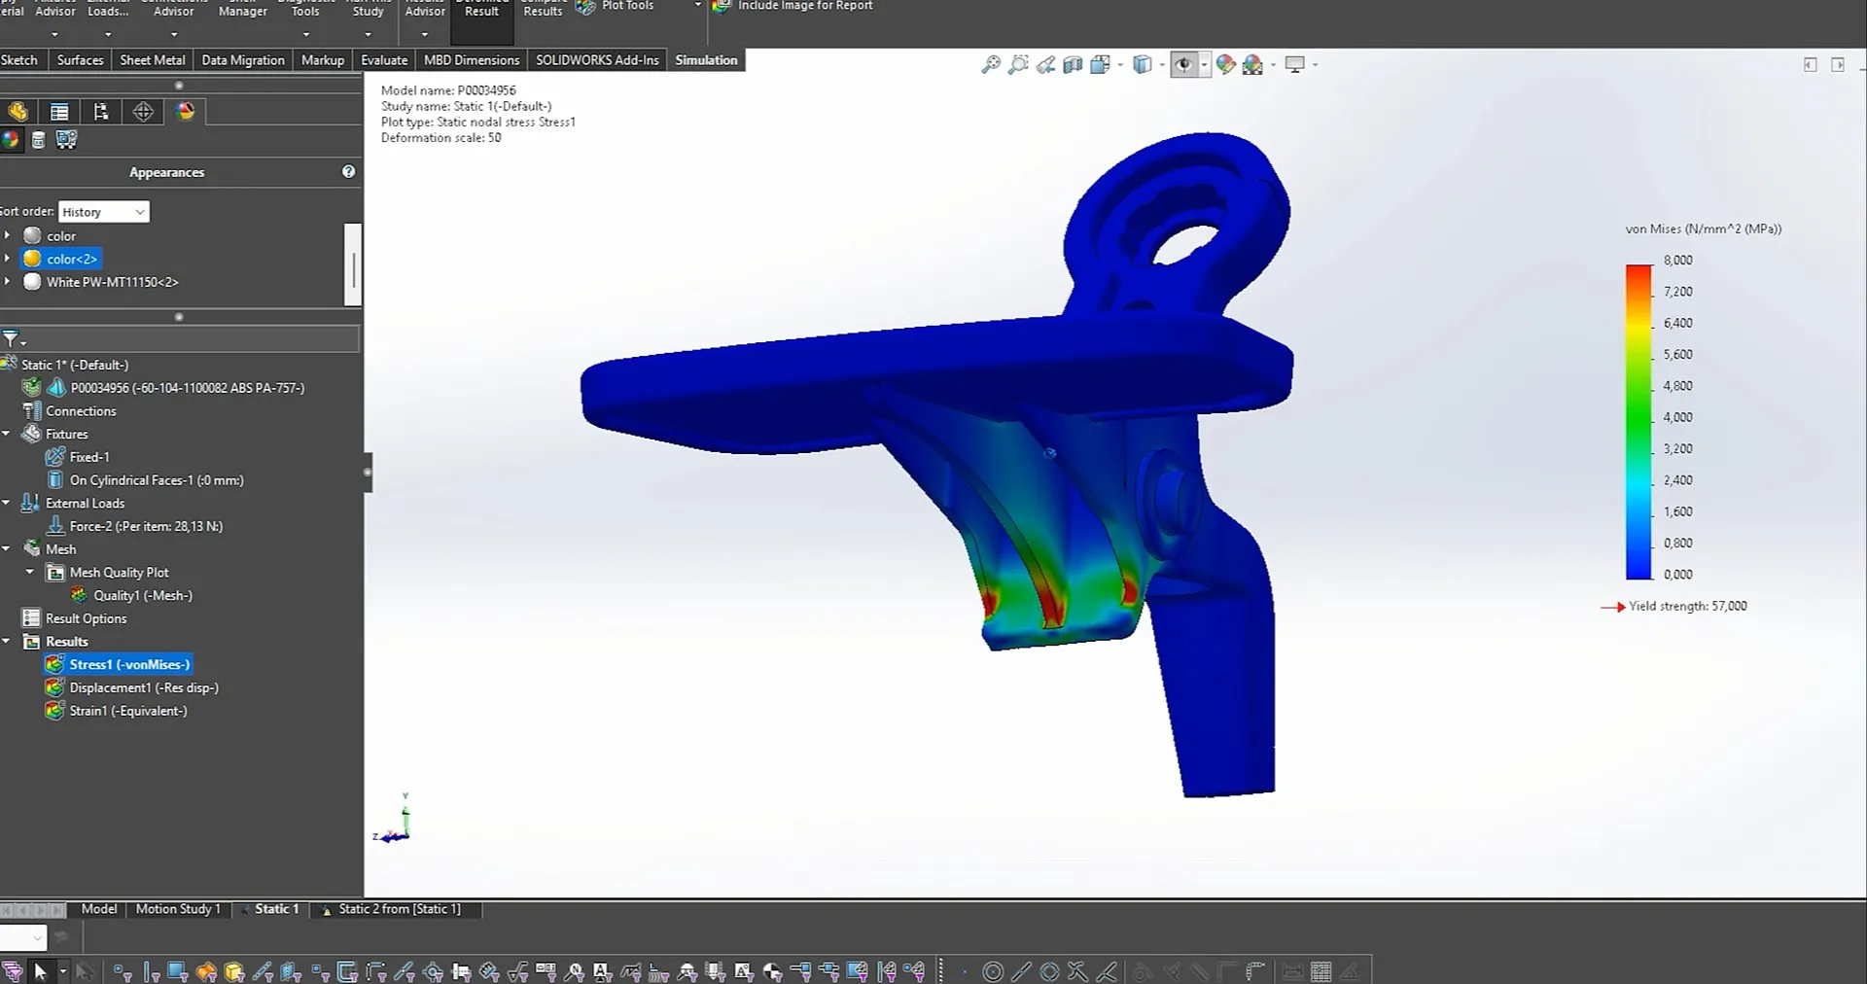The width and height of the screenshot is (1867, 984).
Task: Open View Settings monitor icon
Action: 1294,65
